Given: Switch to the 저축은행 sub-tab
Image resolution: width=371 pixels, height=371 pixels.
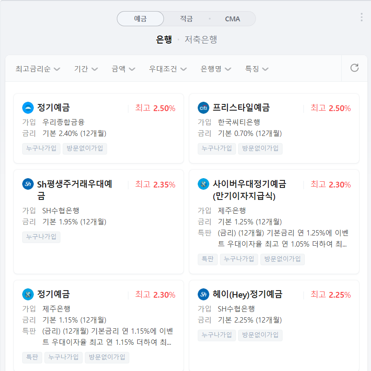Looking at the screenshot, I should point(201,39).
